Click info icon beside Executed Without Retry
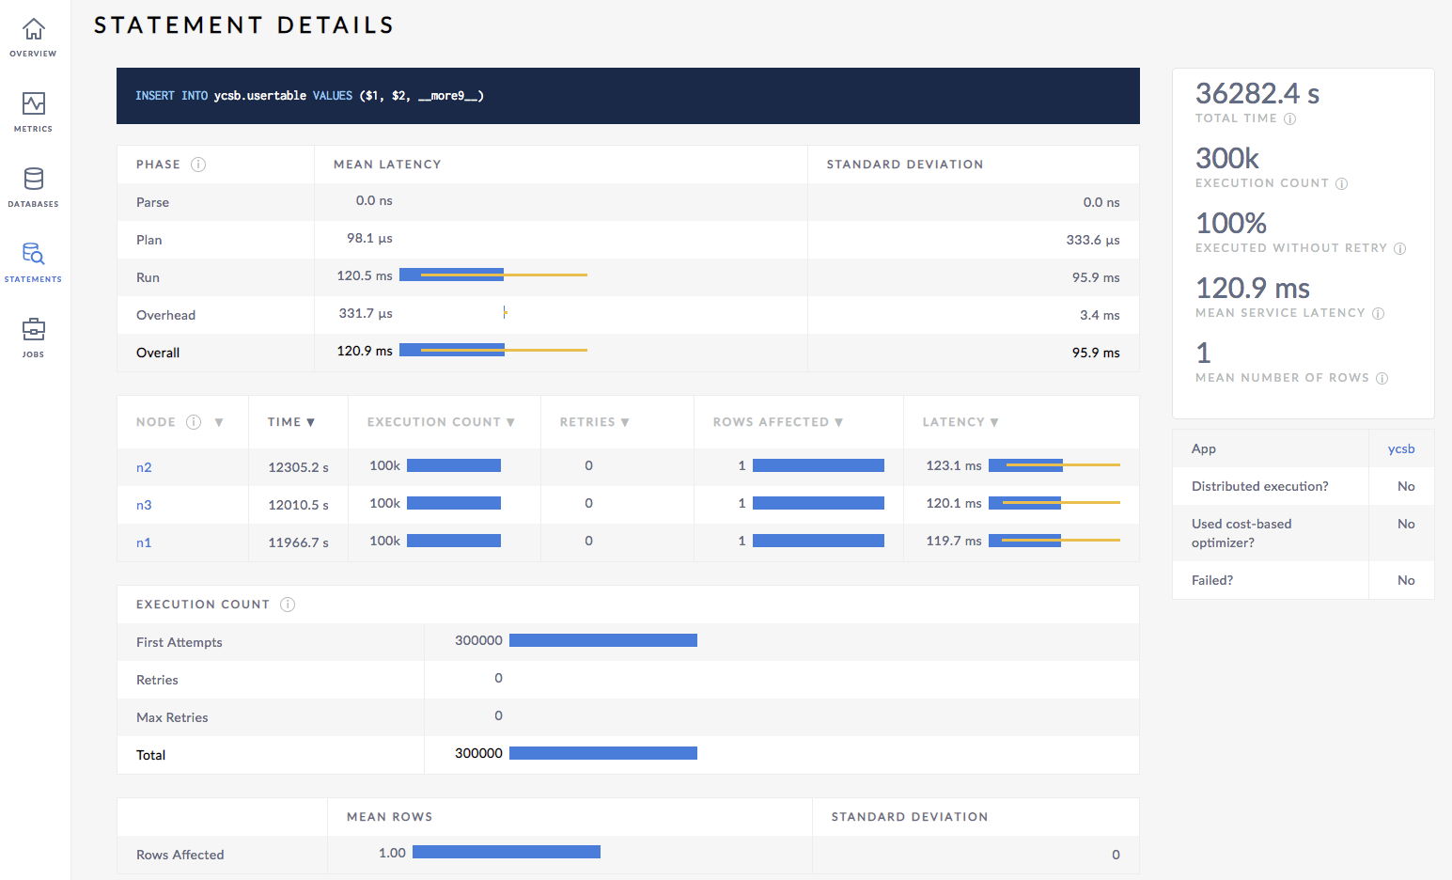 coord(1399,249)
